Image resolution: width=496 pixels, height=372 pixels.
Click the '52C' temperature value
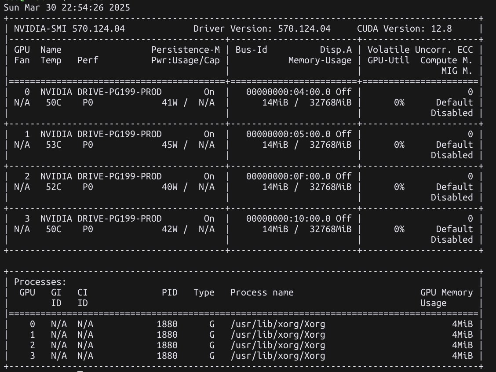[54, 187]
